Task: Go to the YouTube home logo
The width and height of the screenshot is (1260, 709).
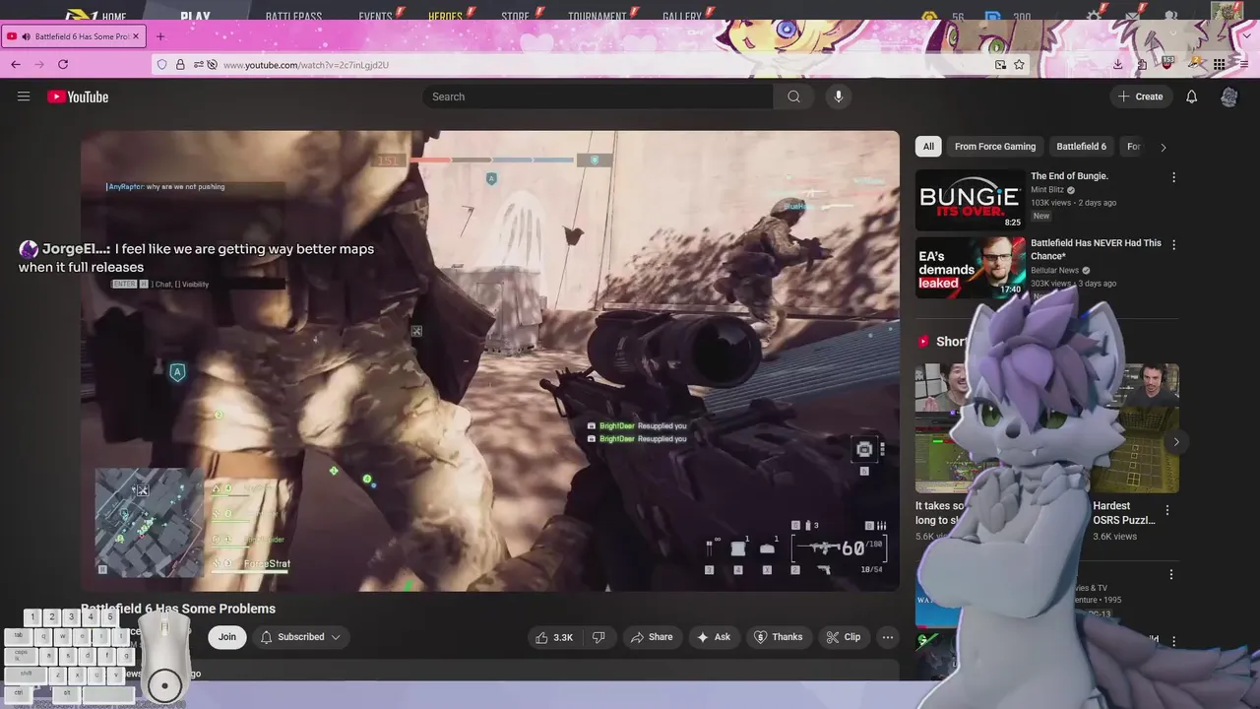Action: (x=78, y=97)
